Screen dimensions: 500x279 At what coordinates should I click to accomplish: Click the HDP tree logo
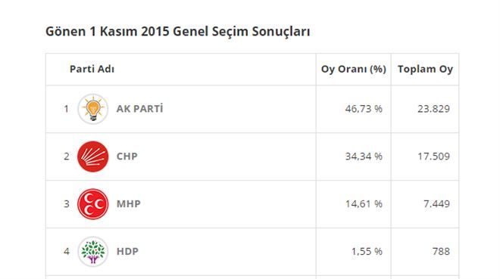click(x=92, y=252)
